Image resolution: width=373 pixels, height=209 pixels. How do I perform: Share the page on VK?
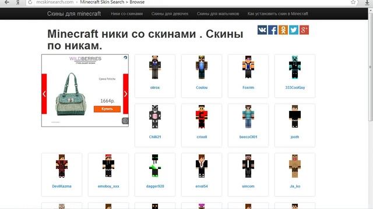pyautogui.click(x=262, y=30)
